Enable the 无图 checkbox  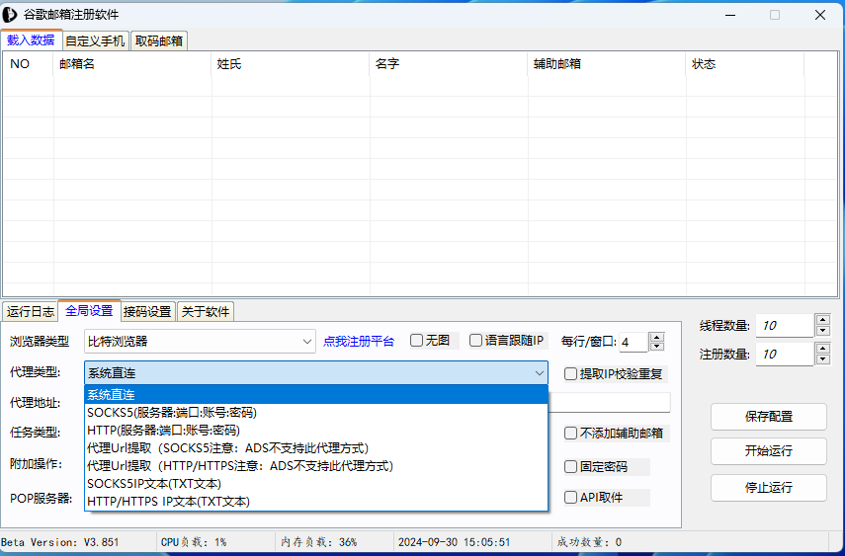point(417,341)
